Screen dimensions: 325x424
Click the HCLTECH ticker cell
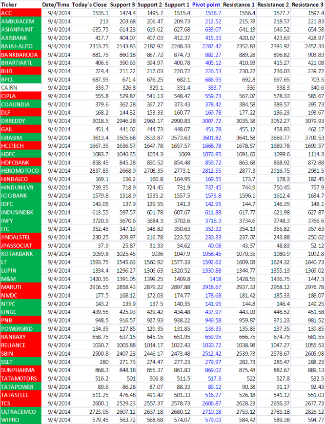click(x=21, y=146)
